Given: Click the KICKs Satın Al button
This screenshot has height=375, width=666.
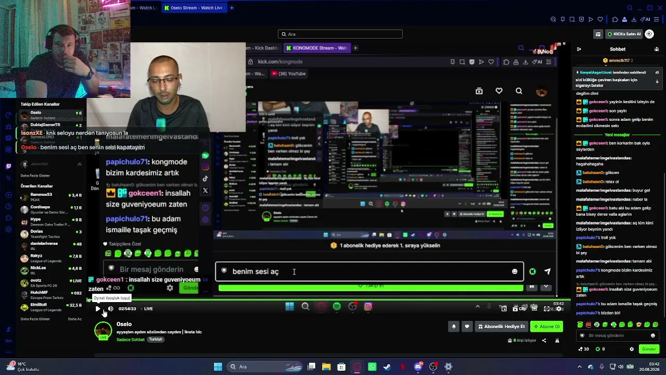Looking at the screenshot, I should pyautogui.click(x=623, y=34).
